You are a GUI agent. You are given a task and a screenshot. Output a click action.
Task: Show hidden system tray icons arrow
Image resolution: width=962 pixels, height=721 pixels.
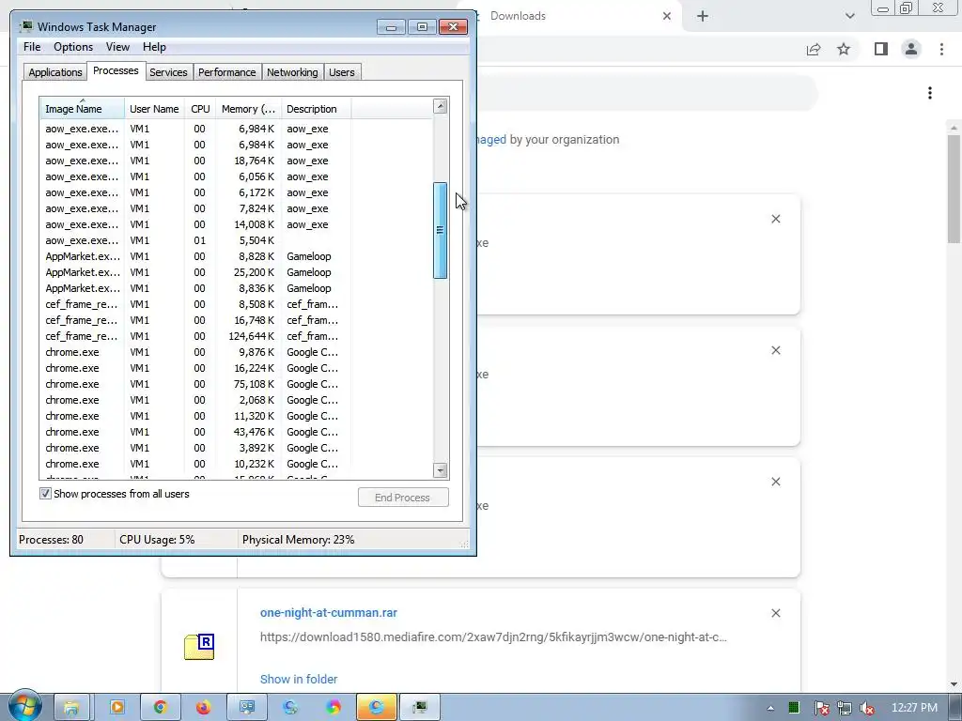click(770, 708)
